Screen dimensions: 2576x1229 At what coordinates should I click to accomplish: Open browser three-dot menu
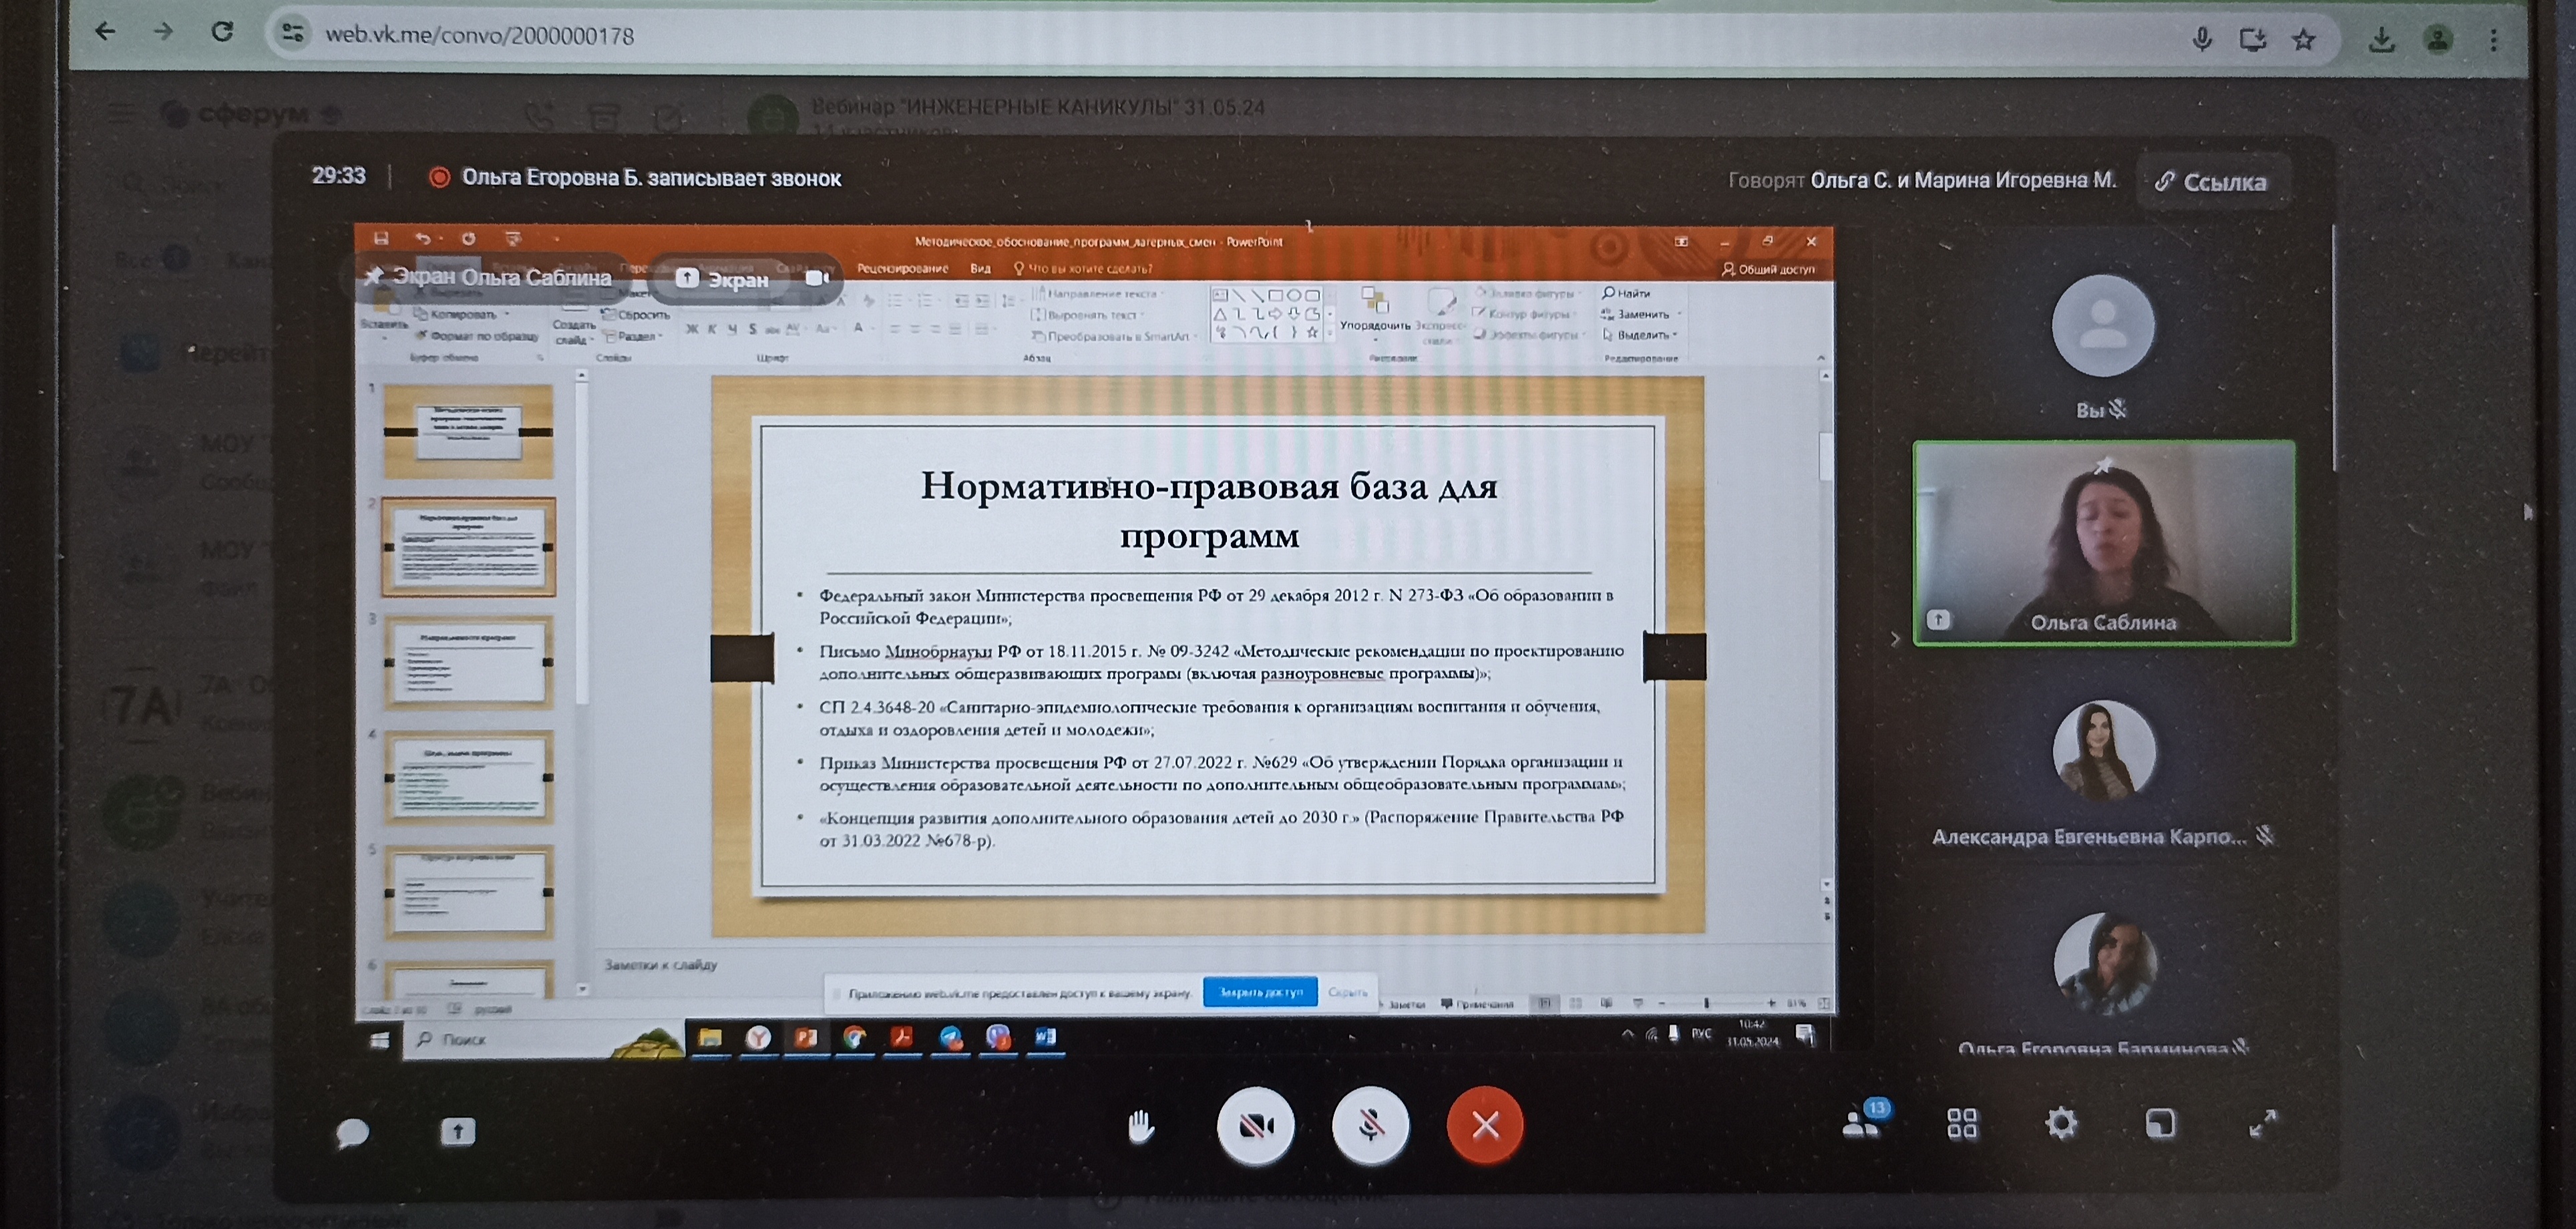pos(2493,40)
